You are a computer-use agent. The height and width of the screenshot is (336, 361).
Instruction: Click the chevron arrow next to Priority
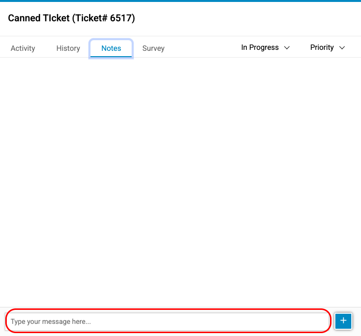tap(342, 48)
